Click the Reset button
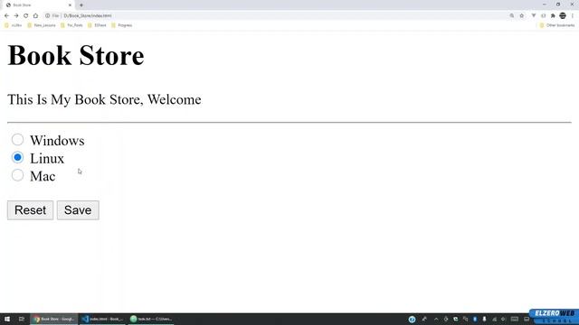The width and height of the screenshot is (579, 325). click(30, 210)
